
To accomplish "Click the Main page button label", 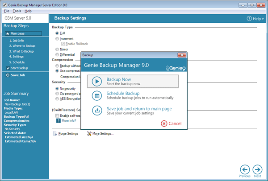I will (17, 33).
